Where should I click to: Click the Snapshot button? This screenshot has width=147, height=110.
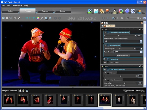[129, 91]
